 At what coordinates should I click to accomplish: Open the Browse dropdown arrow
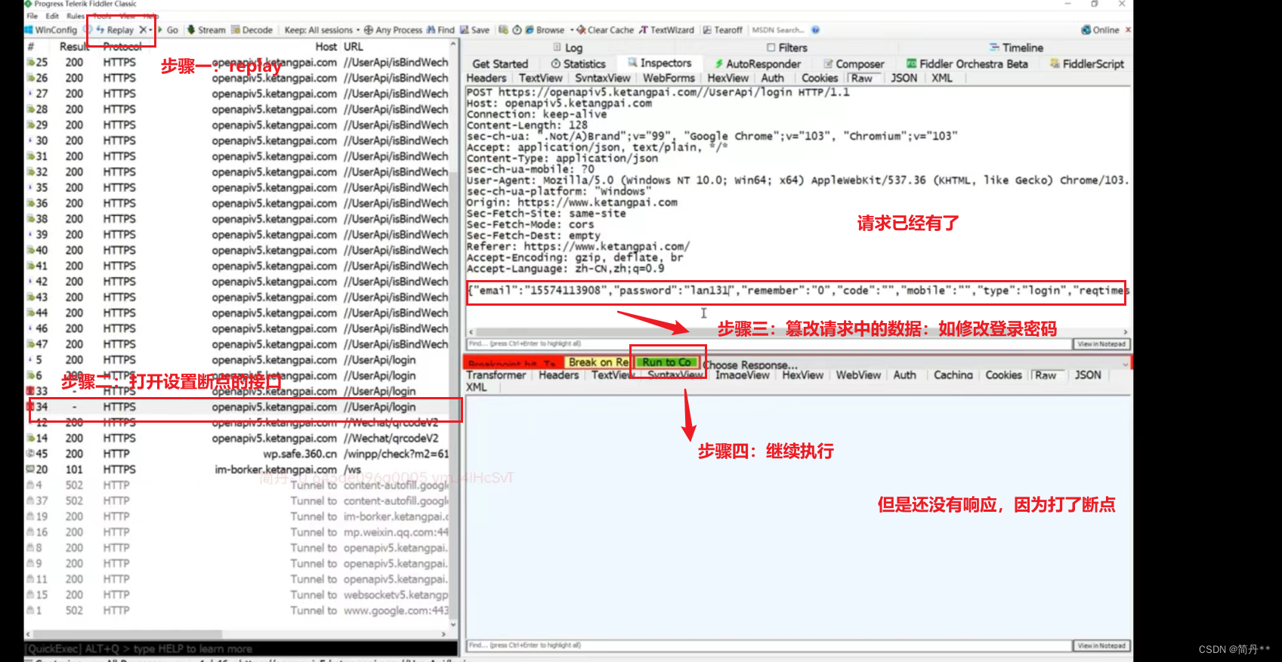click(x=571, y=30)
